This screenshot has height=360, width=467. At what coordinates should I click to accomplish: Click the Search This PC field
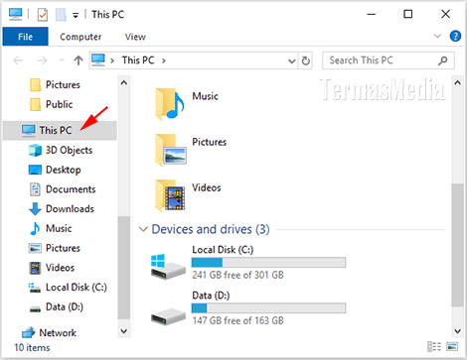389,60
